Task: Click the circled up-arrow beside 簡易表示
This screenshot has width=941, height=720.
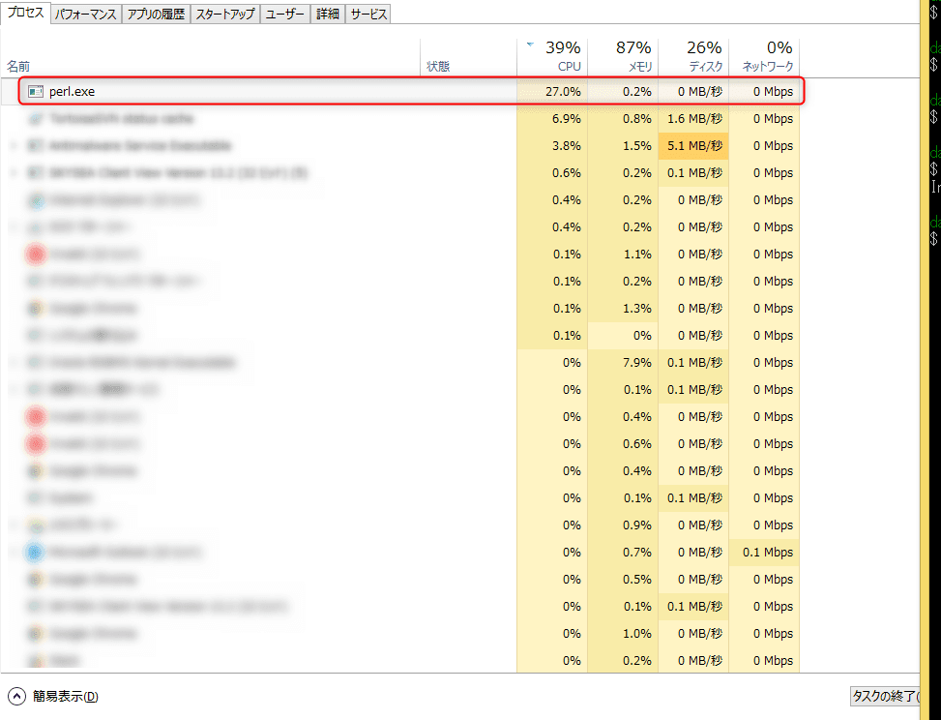Action: click(16, 696)
